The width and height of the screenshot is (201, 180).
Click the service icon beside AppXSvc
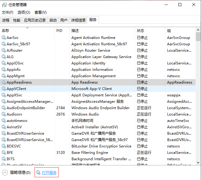coord(4,95)
